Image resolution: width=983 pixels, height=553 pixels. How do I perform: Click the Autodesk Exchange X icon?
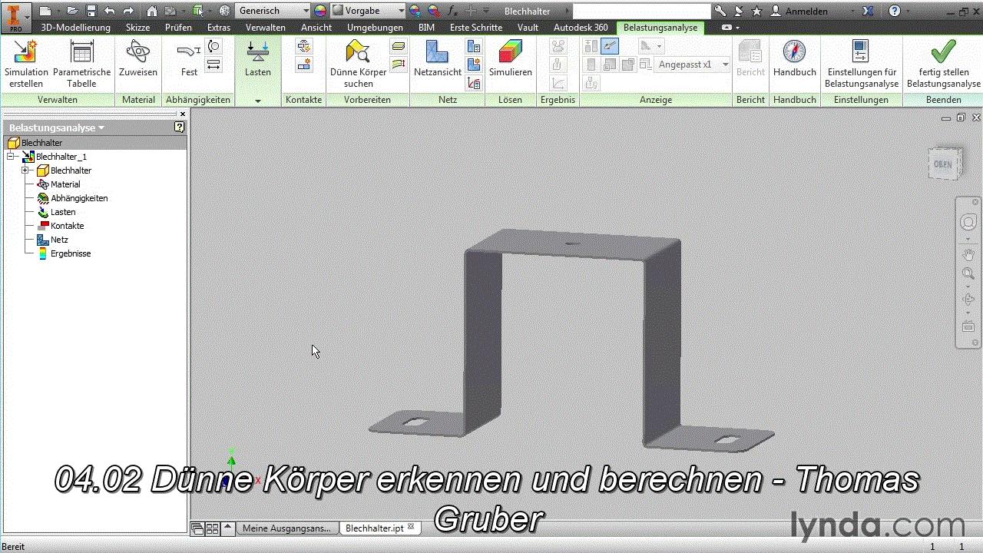868,11
